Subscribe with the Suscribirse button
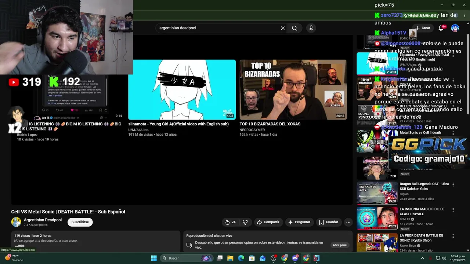The width and height of the screenshot is (470, 264). 80,222
